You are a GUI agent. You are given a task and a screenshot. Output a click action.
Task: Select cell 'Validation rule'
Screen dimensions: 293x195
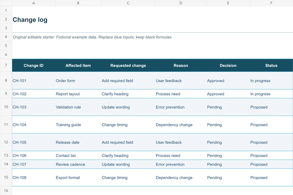[x=78, y=107]
